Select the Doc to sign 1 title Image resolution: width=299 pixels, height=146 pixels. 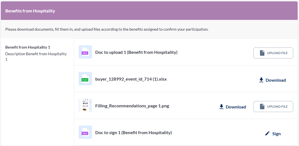(x=133, y=133)
